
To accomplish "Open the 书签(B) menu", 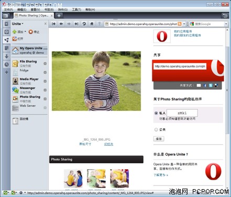I will pos(49,9).
